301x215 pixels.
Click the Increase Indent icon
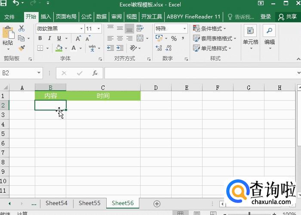[120, 48]
